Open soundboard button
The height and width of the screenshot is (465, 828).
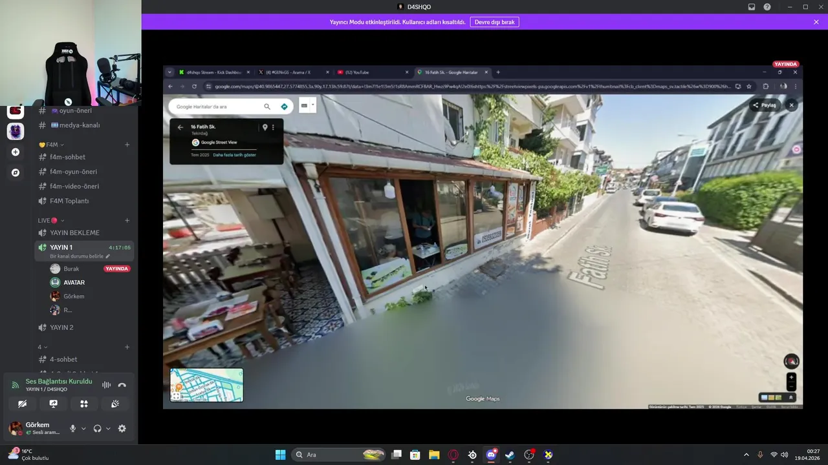(x=115, y=404)
